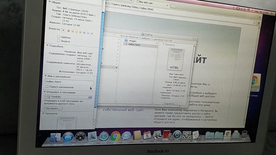The width and height of the screenshot is (276, 155).
Task: Click the menu bar clock
Action: (x=264, y=12)
